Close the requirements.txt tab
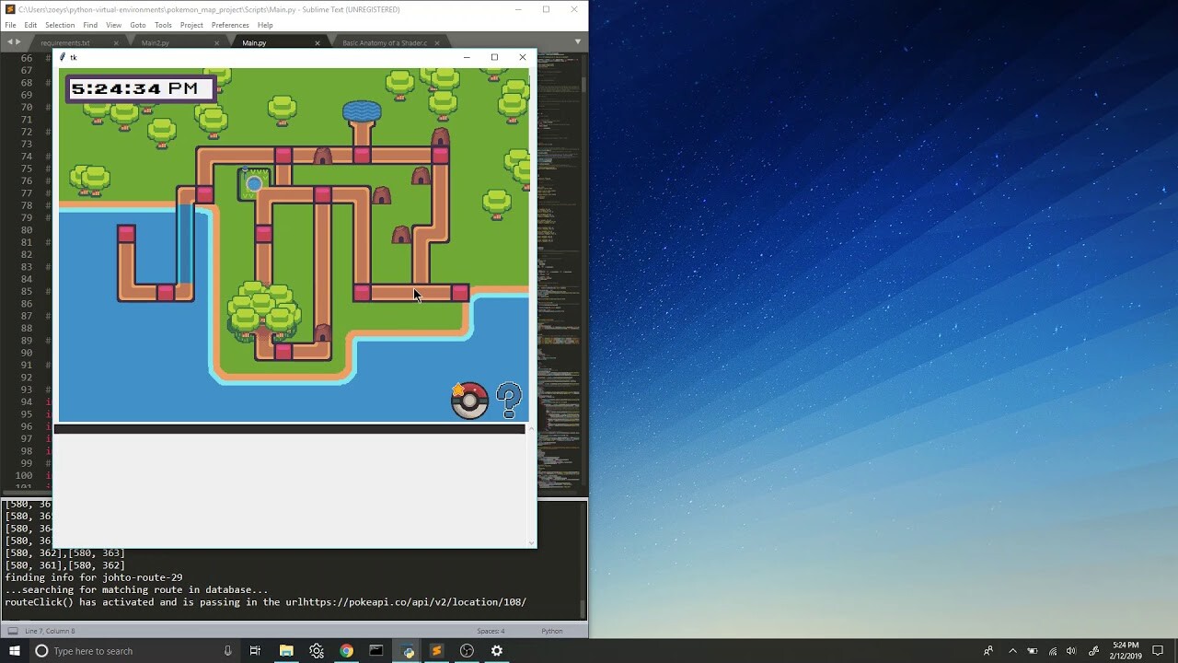This screenshot has height=663, width=1178. point(116,42)
